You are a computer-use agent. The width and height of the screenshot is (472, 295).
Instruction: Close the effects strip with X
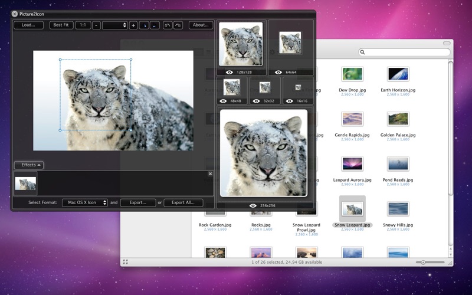click(x=210, y=173)
